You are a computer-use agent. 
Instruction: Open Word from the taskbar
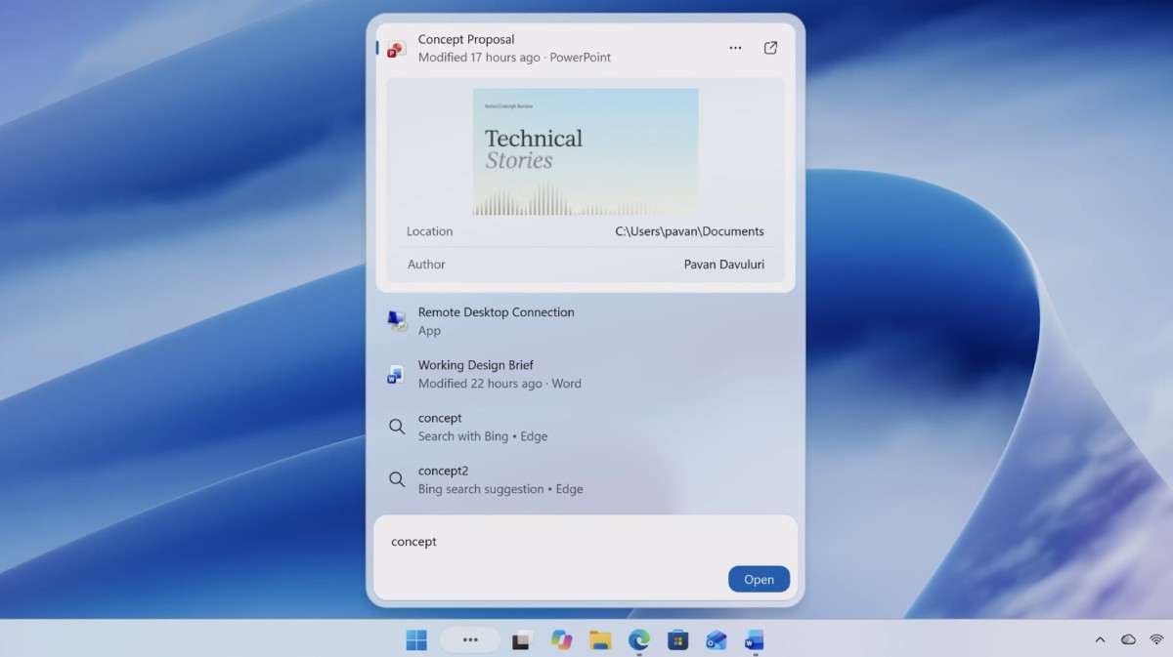pyautogui.click(x=754, y=640)
